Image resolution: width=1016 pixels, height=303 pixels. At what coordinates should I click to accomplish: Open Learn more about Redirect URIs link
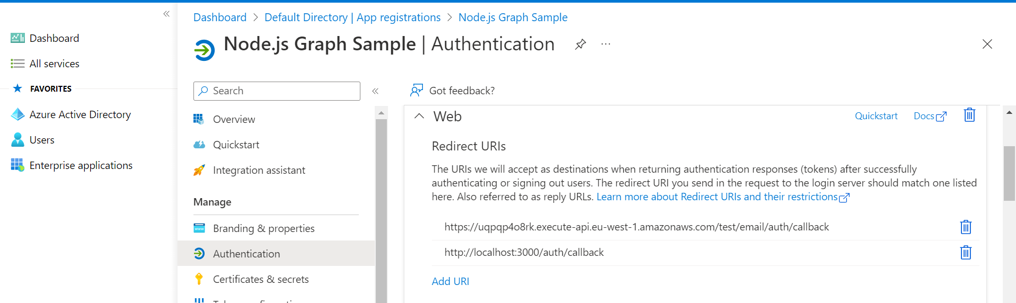click(x=723, y=197)
